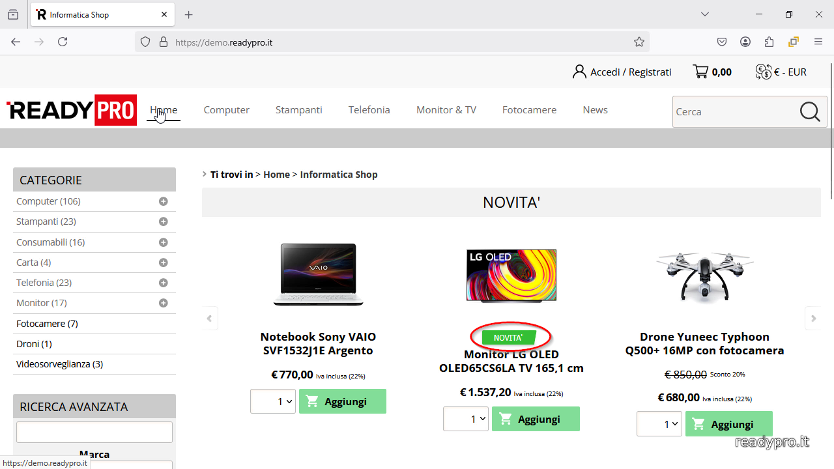The height and width of the screenshot is (469, 834).
Task: Click the Home breadcrumb link
Action: (x=276, y=174)
